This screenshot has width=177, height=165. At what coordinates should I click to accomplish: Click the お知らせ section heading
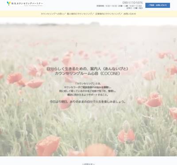(88, 164)
